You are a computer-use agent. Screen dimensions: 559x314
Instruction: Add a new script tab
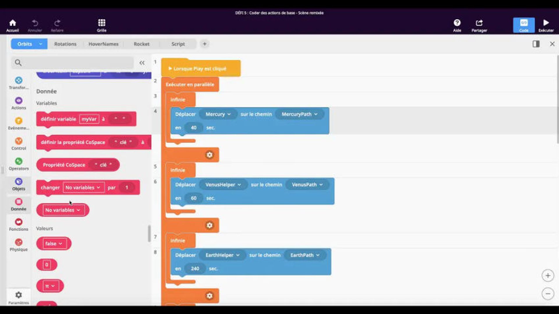click(205, 44)
